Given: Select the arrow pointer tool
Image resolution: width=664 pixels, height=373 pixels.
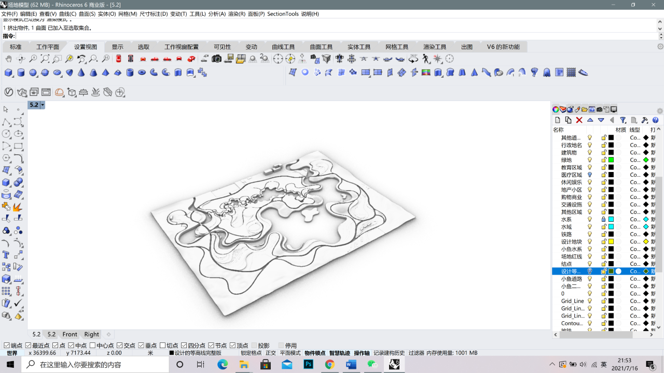Looking at the screenshot, I should tap(6, 109).
